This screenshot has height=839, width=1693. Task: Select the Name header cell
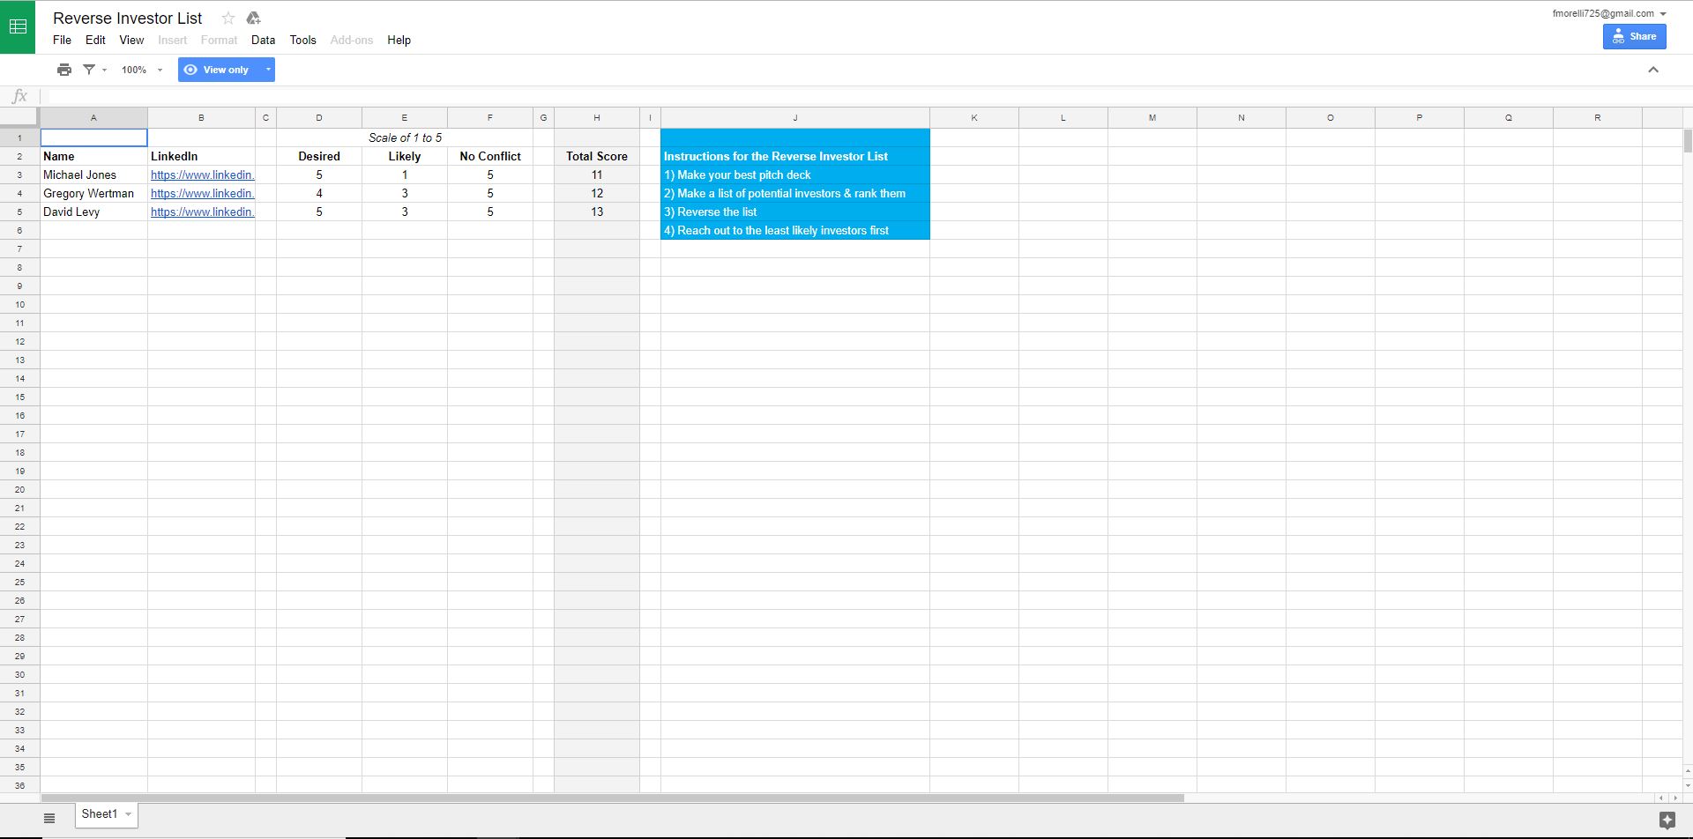pos(93,156)
